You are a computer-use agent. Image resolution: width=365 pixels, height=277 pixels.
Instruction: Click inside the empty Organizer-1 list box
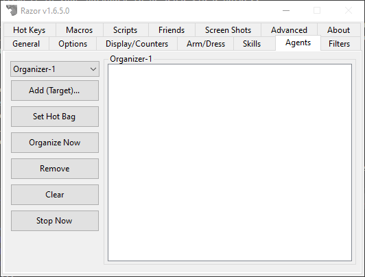click(x=230, y=162)
